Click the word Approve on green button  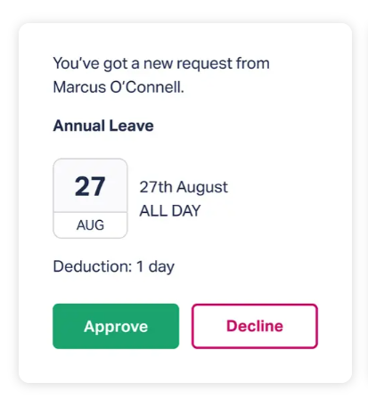pyautogui.click(x=116, y=327)
